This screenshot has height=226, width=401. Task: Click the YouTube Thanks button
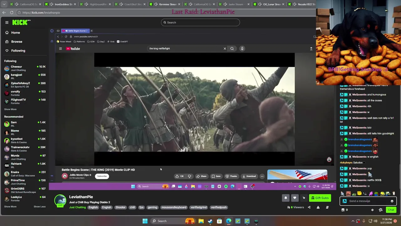click(232, 176)
